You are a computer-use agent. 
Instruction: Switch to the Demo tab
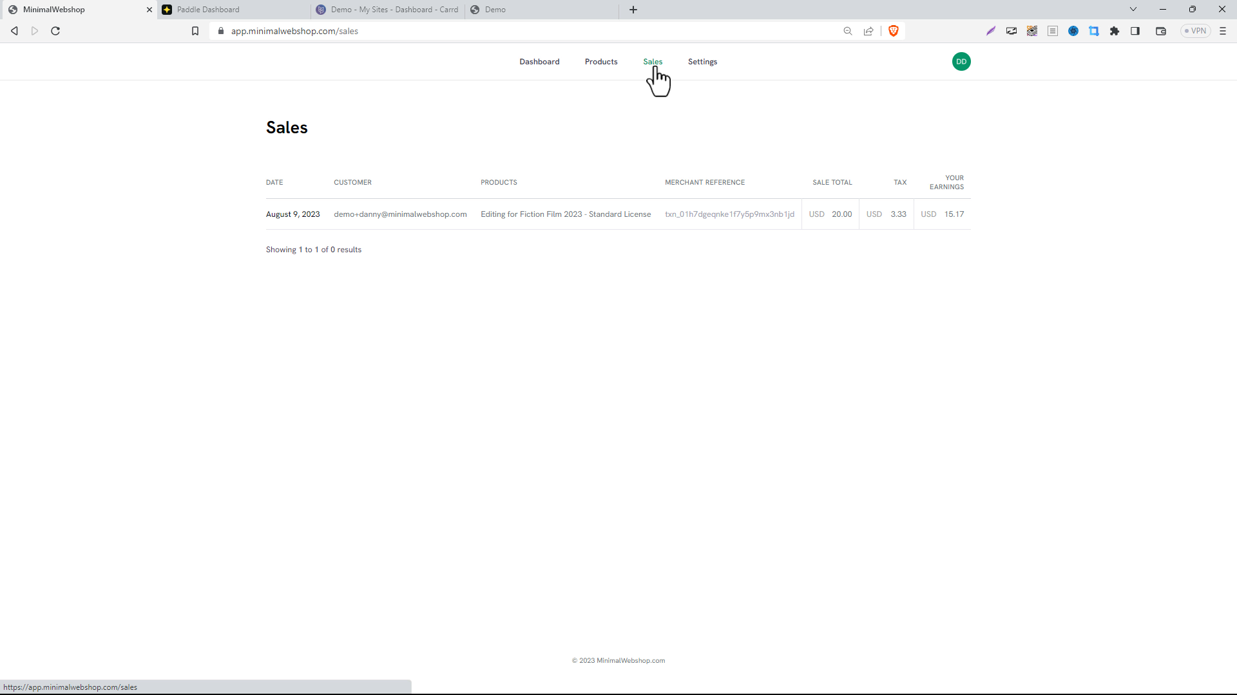(541, 10)
